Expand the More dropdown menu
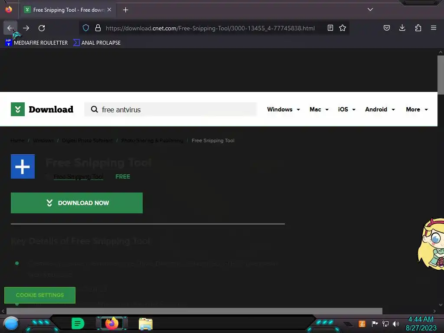This screenshot has width=444, height=333. (417, 109)
